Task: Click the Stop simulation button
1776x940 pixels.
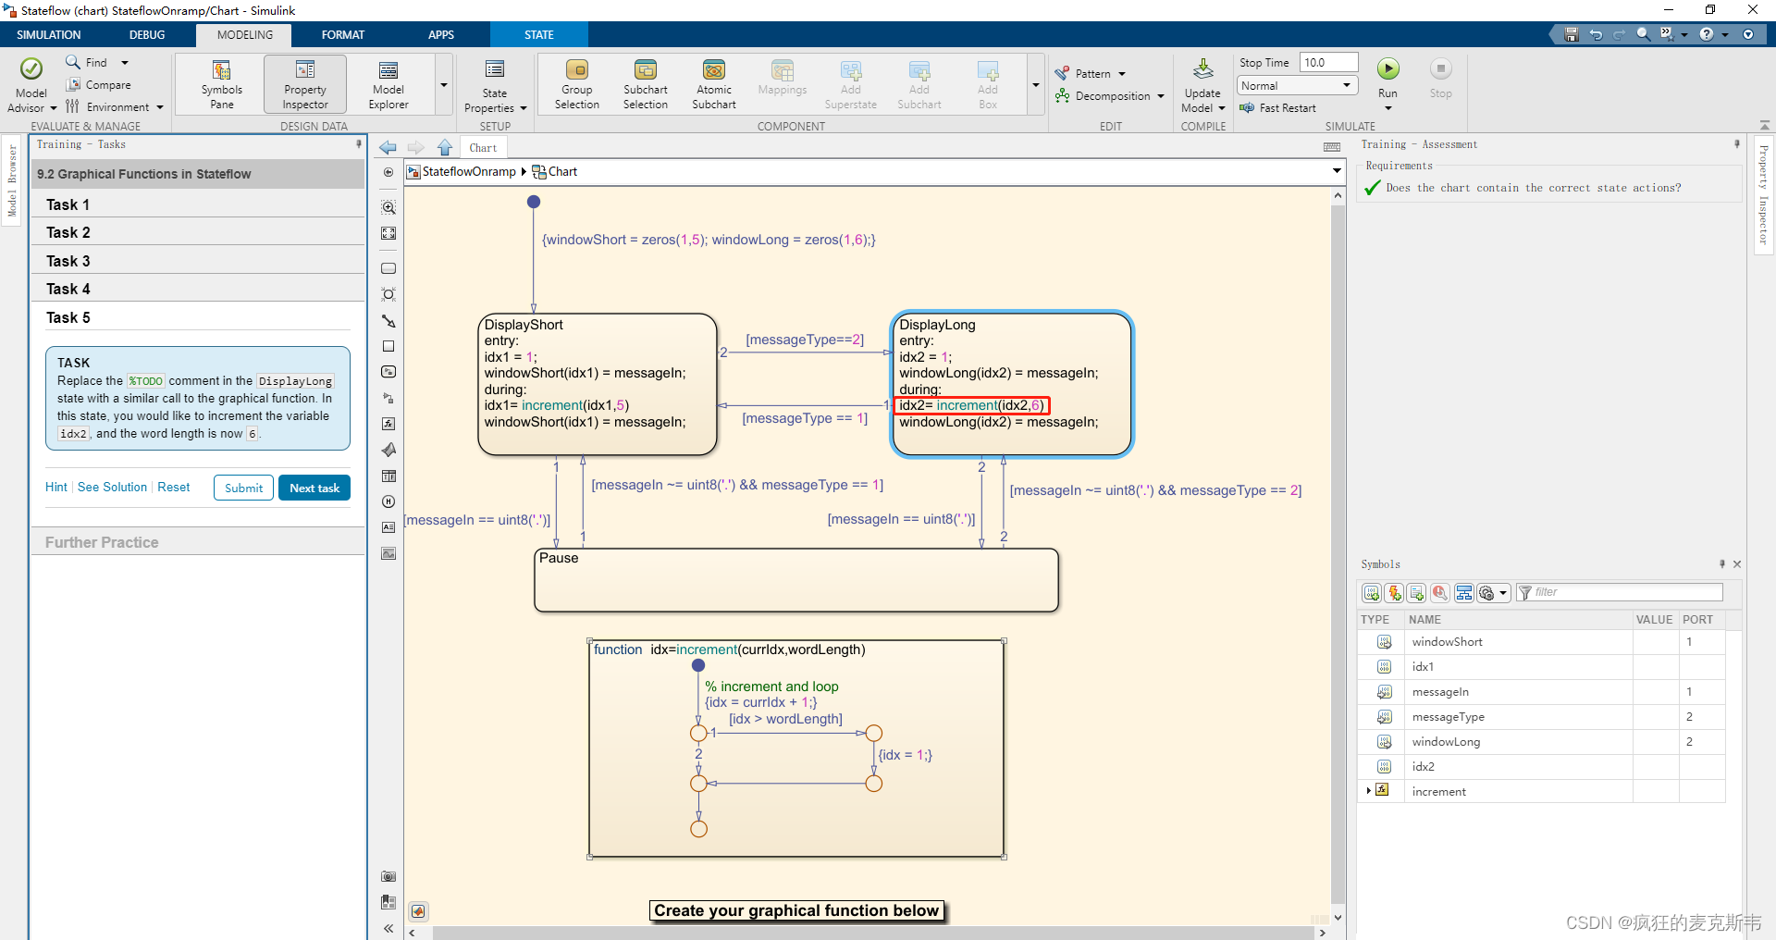Action: pyautogui.click(x=1440, y=79)
